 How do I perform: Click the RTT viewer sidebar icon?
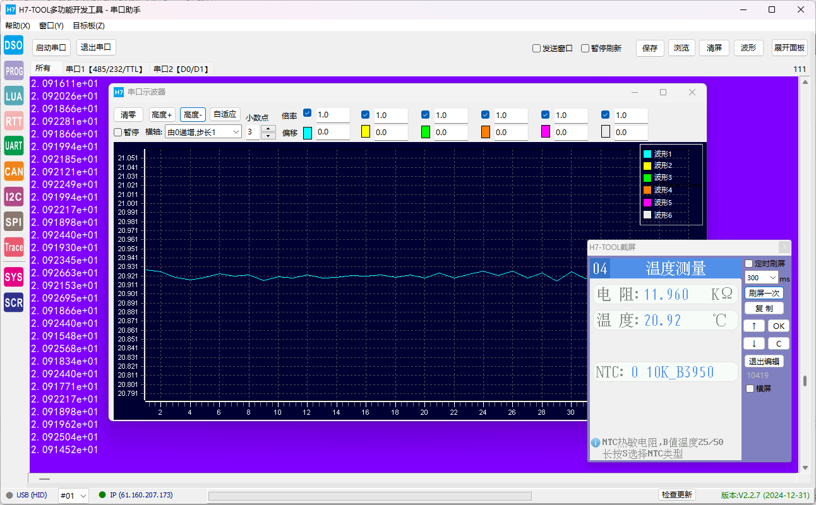coord(14,121)
